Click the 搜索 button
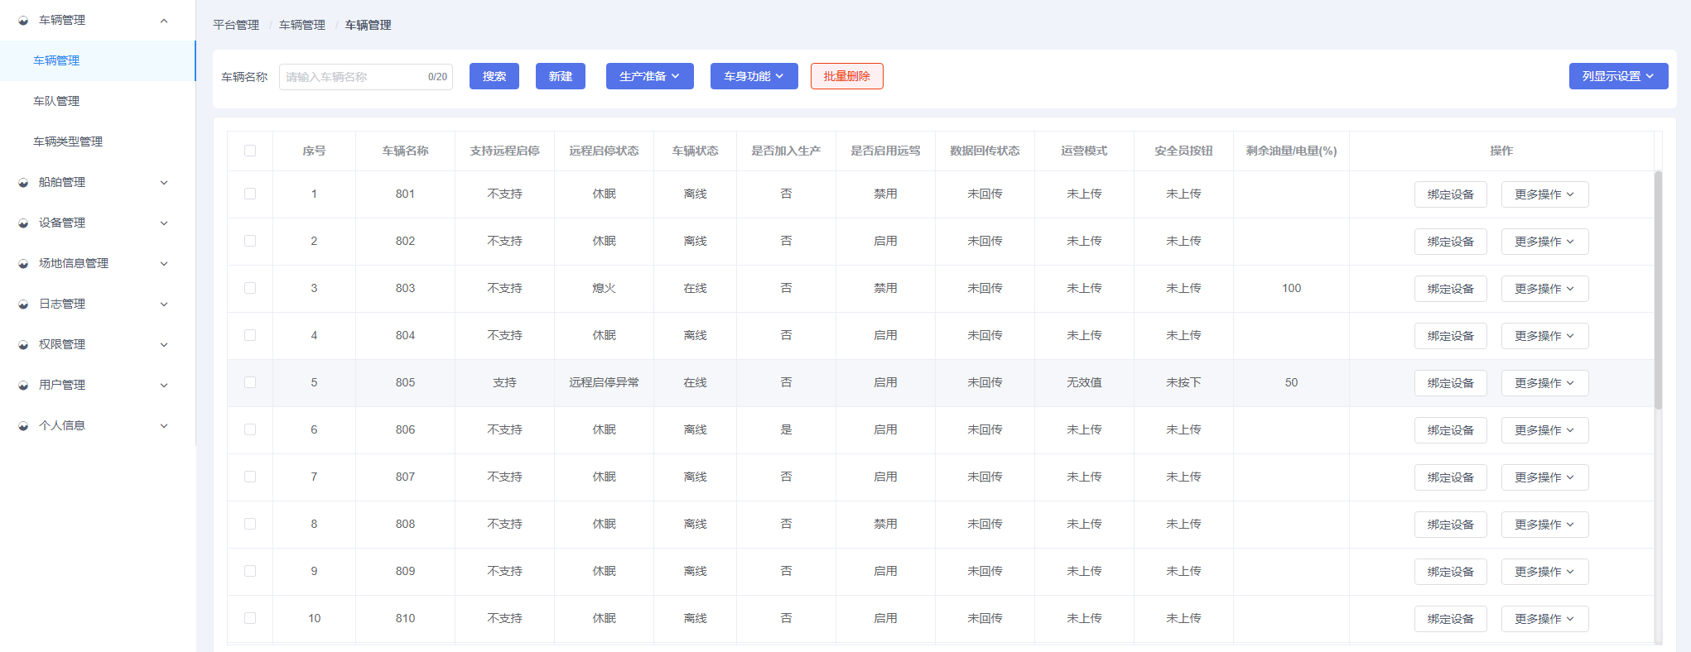The image size is (1691, 652). coord(494,76)
